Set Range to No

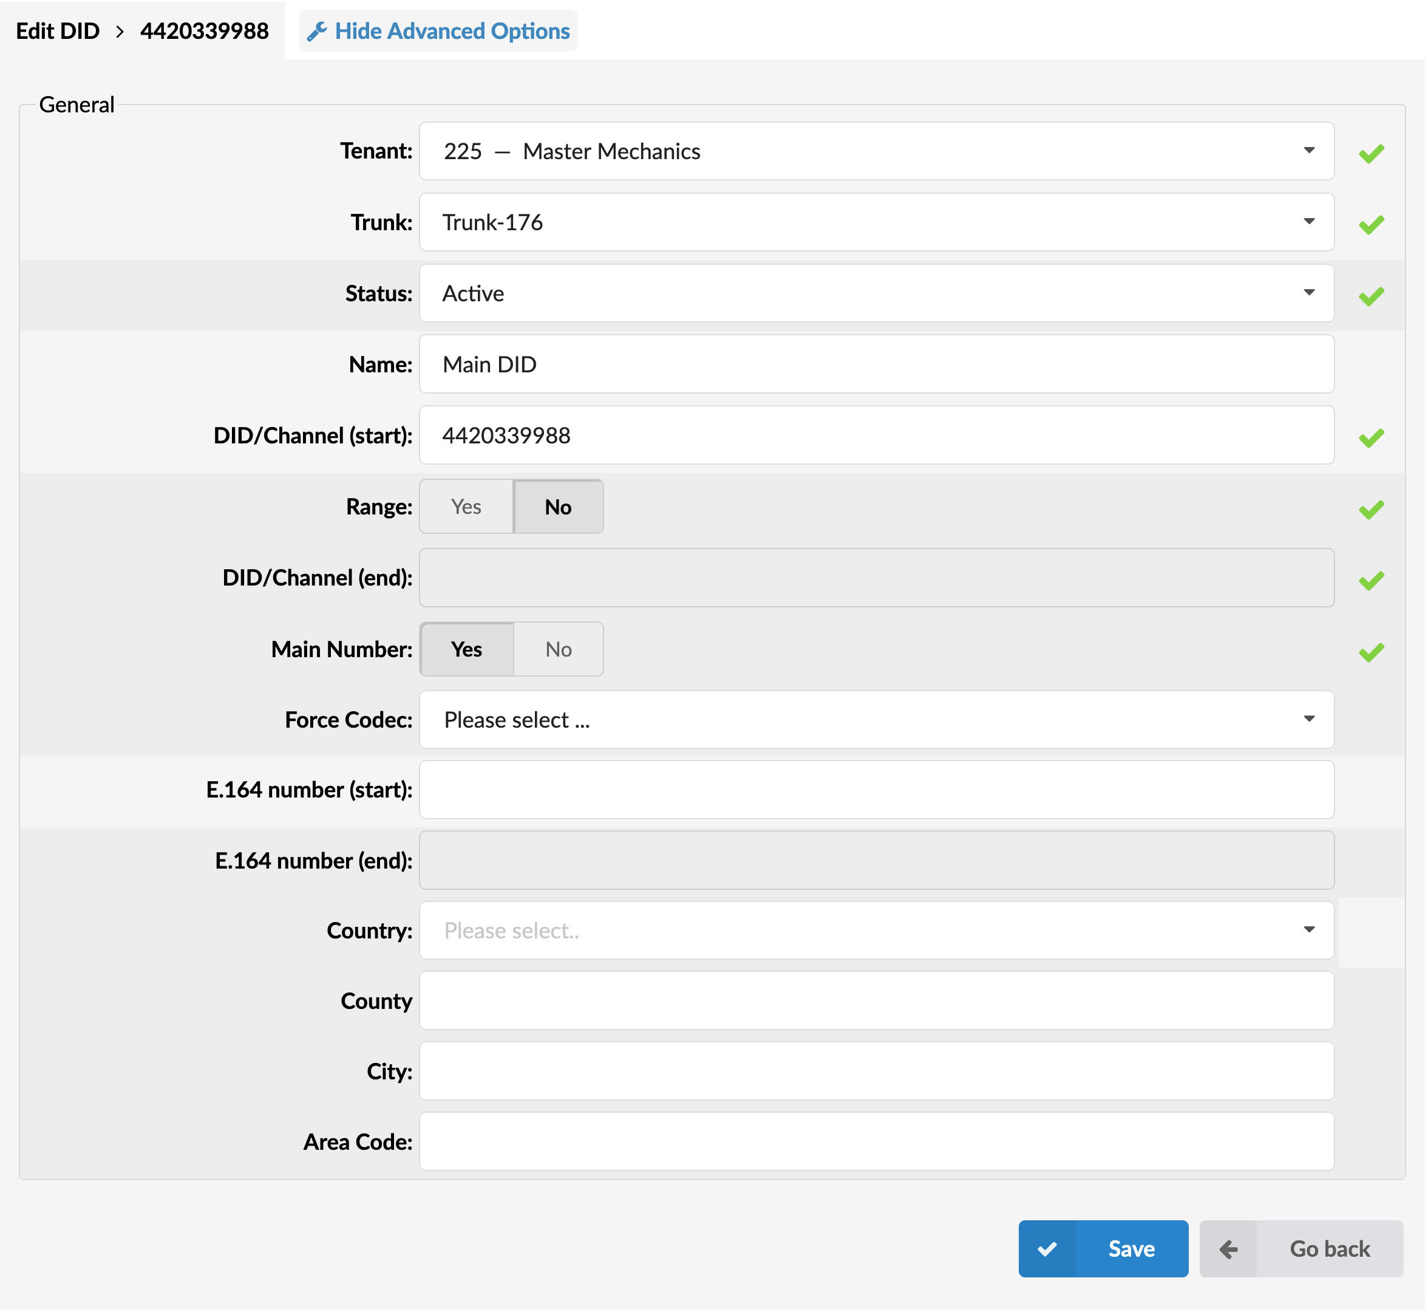(x=559, y=508)
